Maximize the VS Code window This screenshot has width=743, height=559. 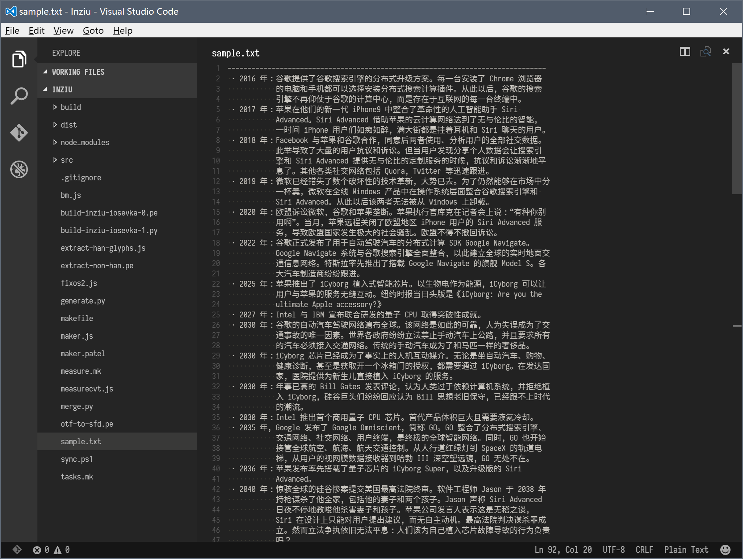687,11
